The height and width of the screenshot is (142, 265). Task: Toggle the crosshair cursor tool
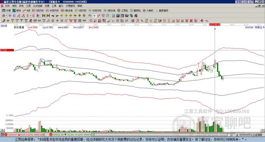94,16
